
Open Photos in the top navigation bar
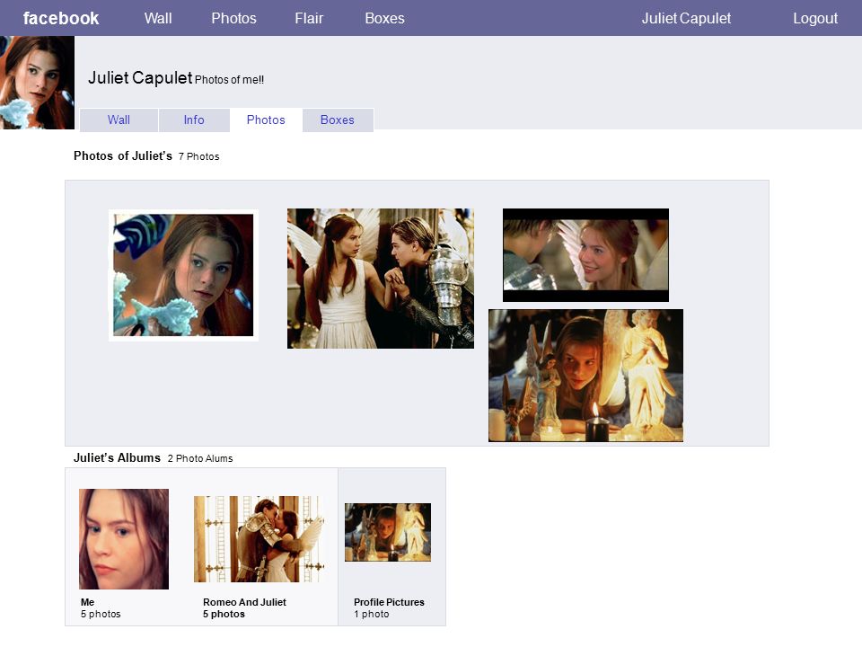point(233,18)
